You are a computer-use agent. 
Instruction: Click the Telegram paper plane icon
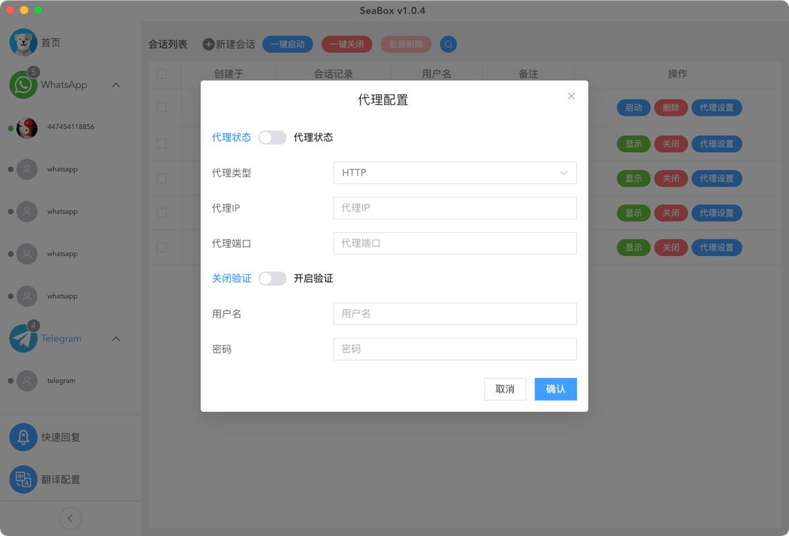(x=23, y=339)
